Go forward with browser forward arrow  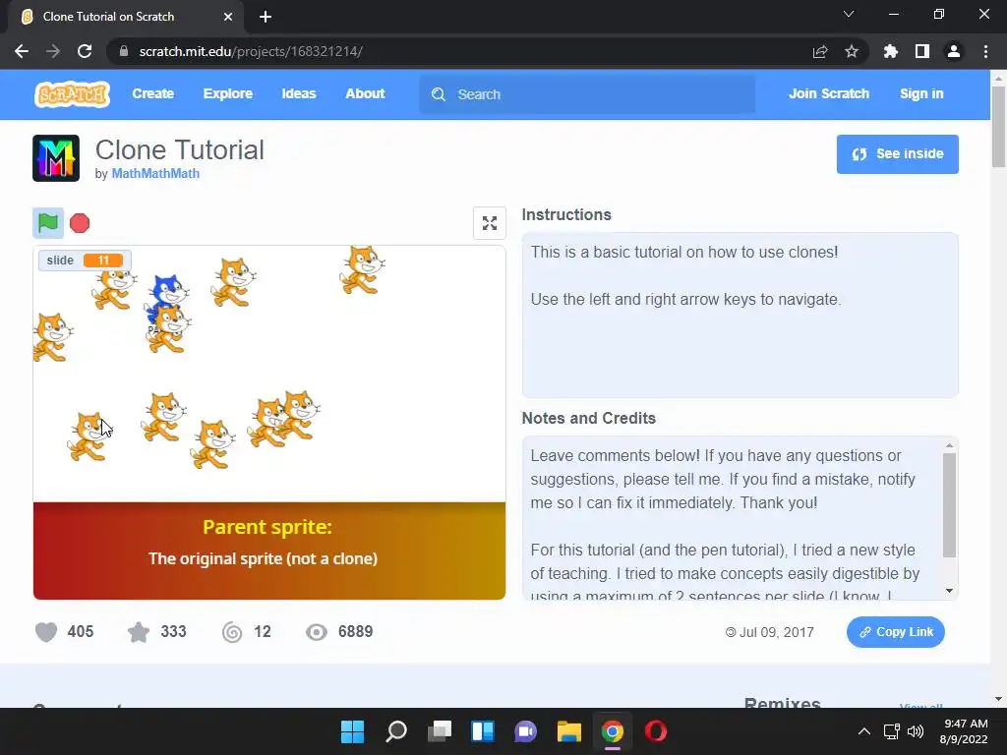tap(53, 51)
